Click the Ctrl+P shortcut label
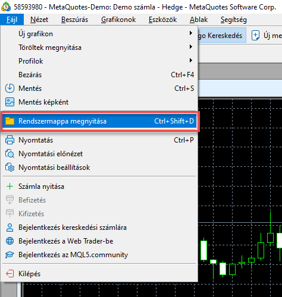This screenshot has width=282, height=297. click(184, 140)
